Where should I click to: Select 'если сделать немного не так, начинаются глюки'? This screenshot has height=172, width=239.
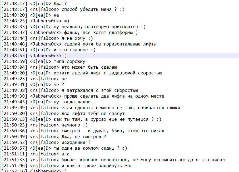[x=121, y=108]
